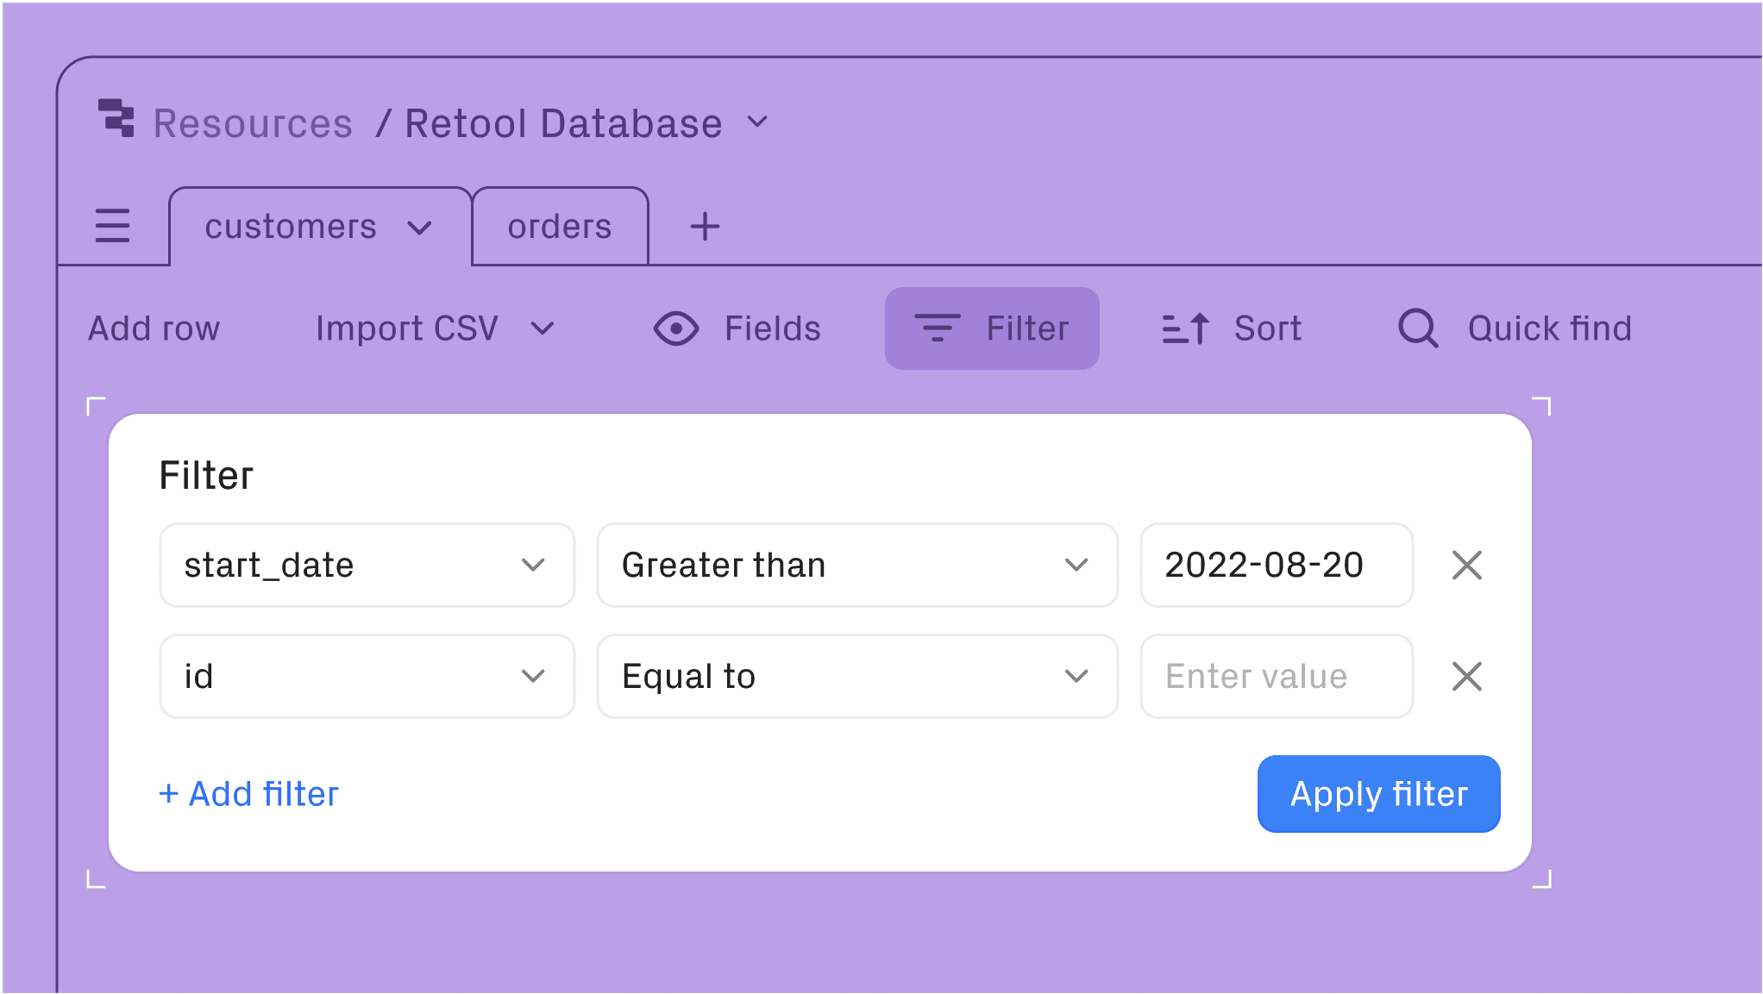The width and height of the screenshot is (1763, 994).
Task: Click the Enter value input field
Action: pyautogui.click(x=1276, y=677)
